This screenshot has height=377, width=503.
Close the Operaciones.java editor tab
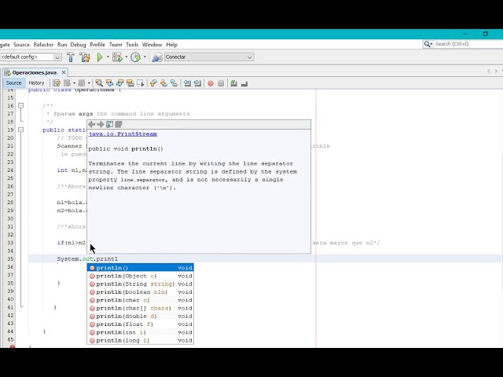(x=64, y=72)
